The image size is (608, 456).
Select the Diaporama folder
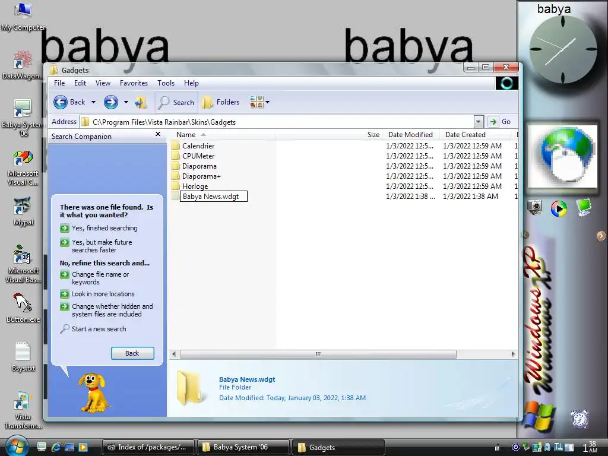[x=194, y=166]
